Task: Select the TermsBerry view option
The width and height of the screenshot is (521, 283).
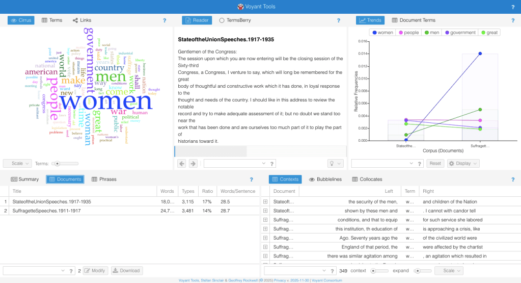Action: [235, 20]
